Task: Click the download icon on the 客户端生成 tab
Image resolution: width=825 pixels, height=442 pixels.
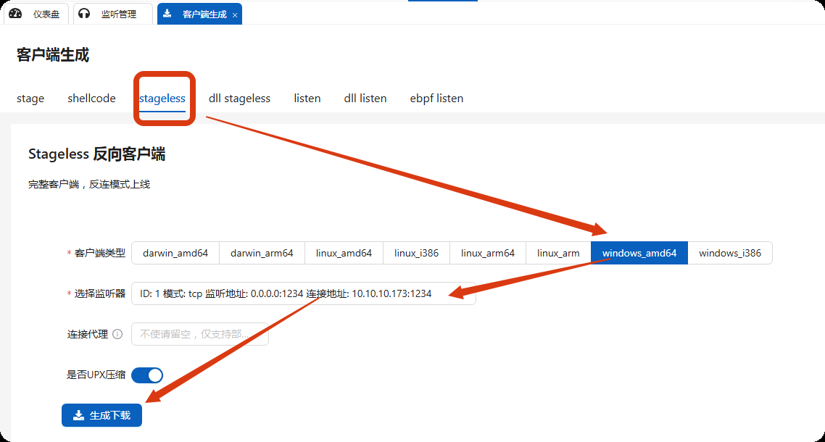Action: tap(168, 13)
